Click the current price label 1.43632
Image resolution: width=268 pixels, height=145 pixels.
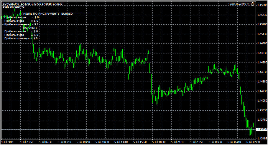click(262, 129)
